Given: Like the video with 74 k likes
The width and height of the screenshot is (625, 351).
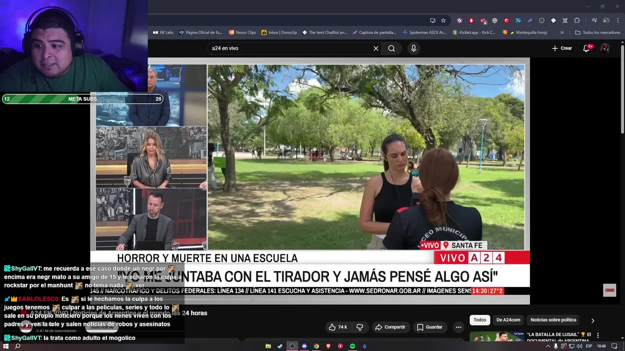Looking at the screenshot, I should [x=337, y=327].
